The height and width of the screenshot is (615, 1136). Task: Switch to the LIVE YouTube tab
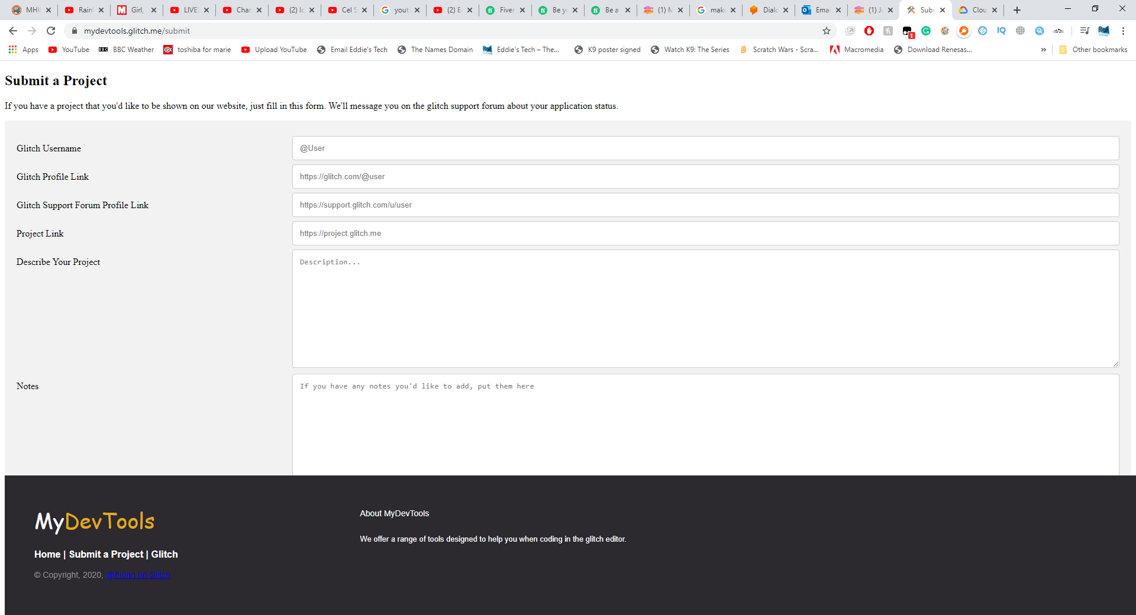[x=189, y=10]
